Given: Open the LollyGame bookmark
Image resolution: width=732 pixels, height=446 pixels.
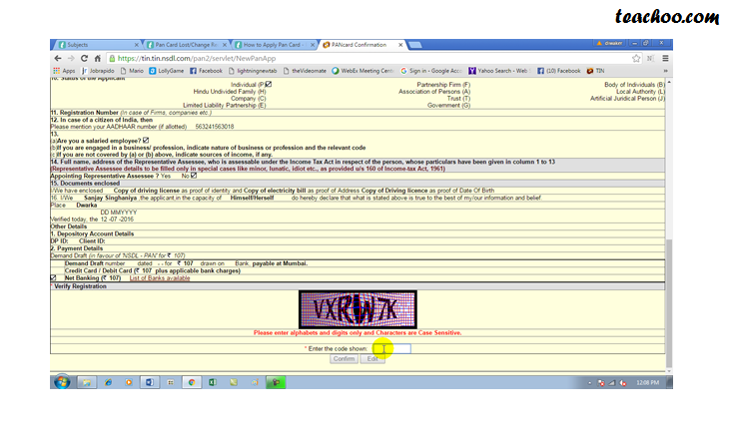Looking at the screenshot, I should pos(166,71).
